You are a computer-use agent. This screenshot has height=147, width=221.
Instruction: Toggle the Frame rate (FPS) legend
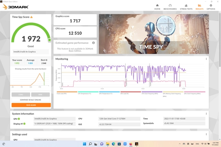[67, 93]
